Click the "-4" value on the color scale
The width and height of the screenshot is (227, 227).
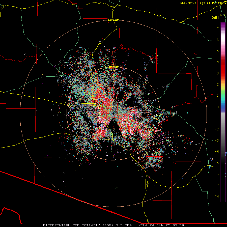coord(217,152)
